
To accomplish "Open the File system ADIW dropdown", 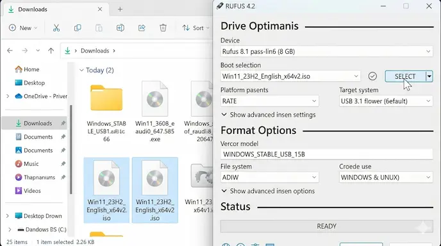I will point(269,177).
